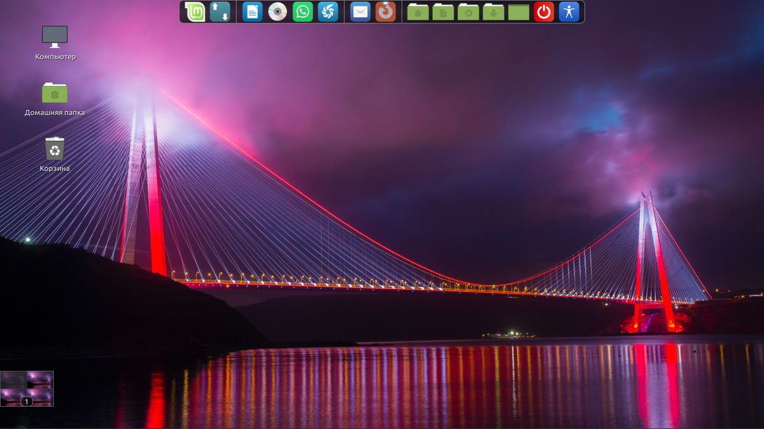The image size is (764, 429).
Task: Switch to lower-left workspace thumbnail
Action: click(x=13, y=398)
